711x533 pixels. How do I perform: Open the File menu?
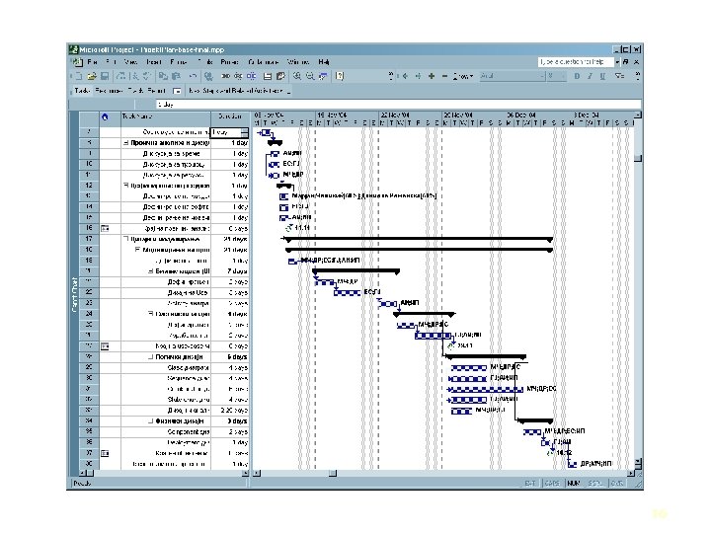click(x=93, y=61)
